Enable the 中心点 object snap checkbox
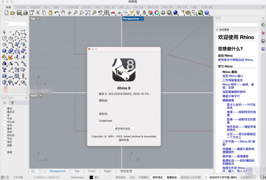This screenshot has width=266, height=180. 5,122
